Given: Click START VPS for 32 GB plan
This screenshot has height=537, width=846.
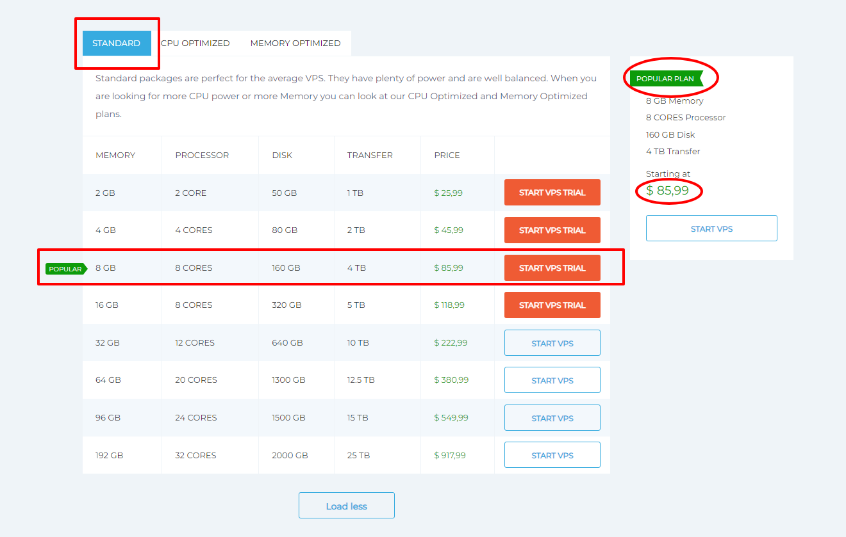Looking at the screenshot, I should point(552,343).
